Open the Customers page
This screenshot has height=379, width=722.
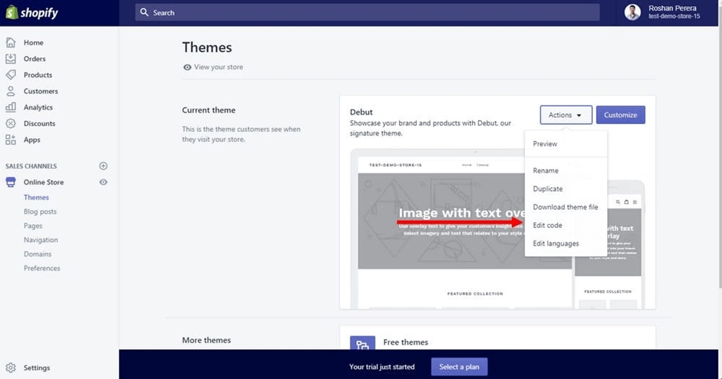[x=40, y=91]
